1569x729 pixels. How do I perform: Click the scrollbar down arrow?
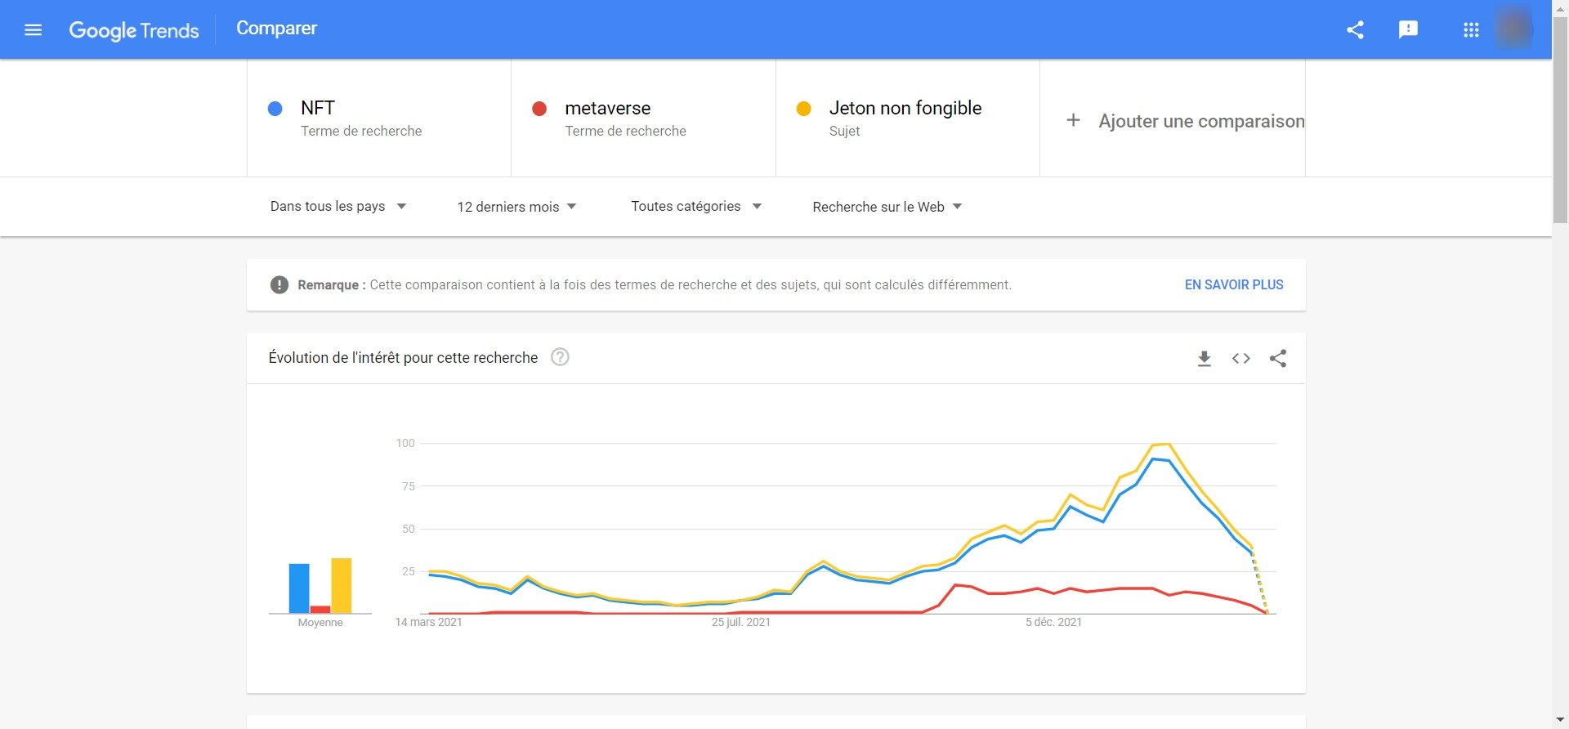point(1560,720)
